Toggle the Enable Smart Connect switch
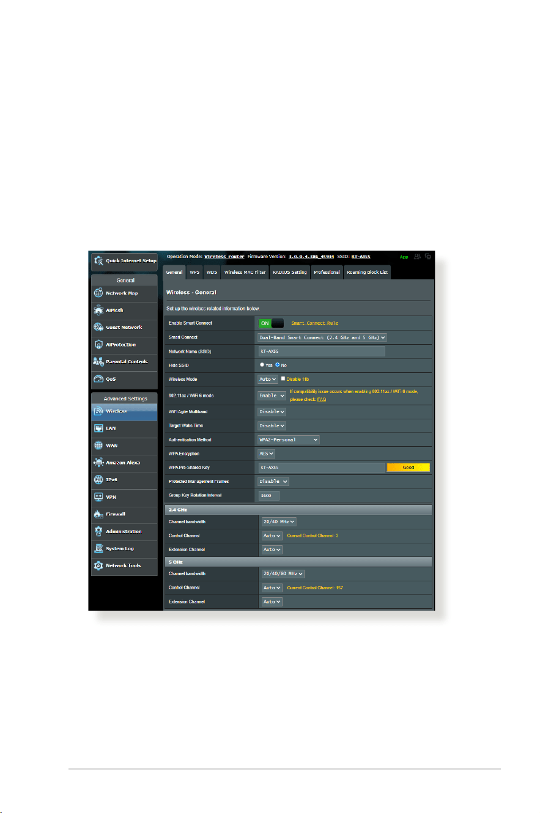The image size is (540, 813). [271, 323]
